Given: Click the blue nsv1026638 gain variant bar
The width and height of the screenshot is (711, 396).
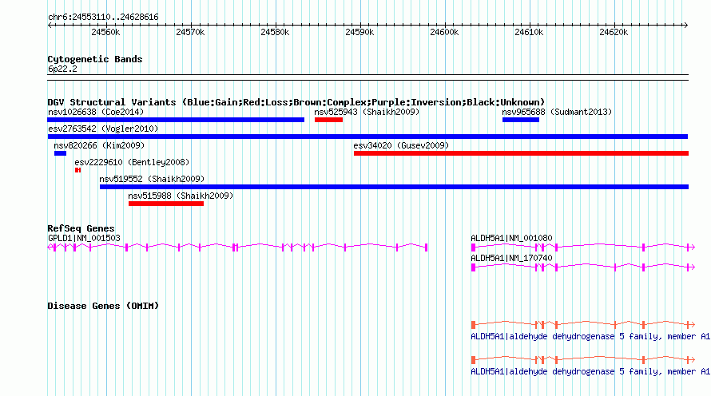Looking at the screenshot, I should click(x=176, y=120).
